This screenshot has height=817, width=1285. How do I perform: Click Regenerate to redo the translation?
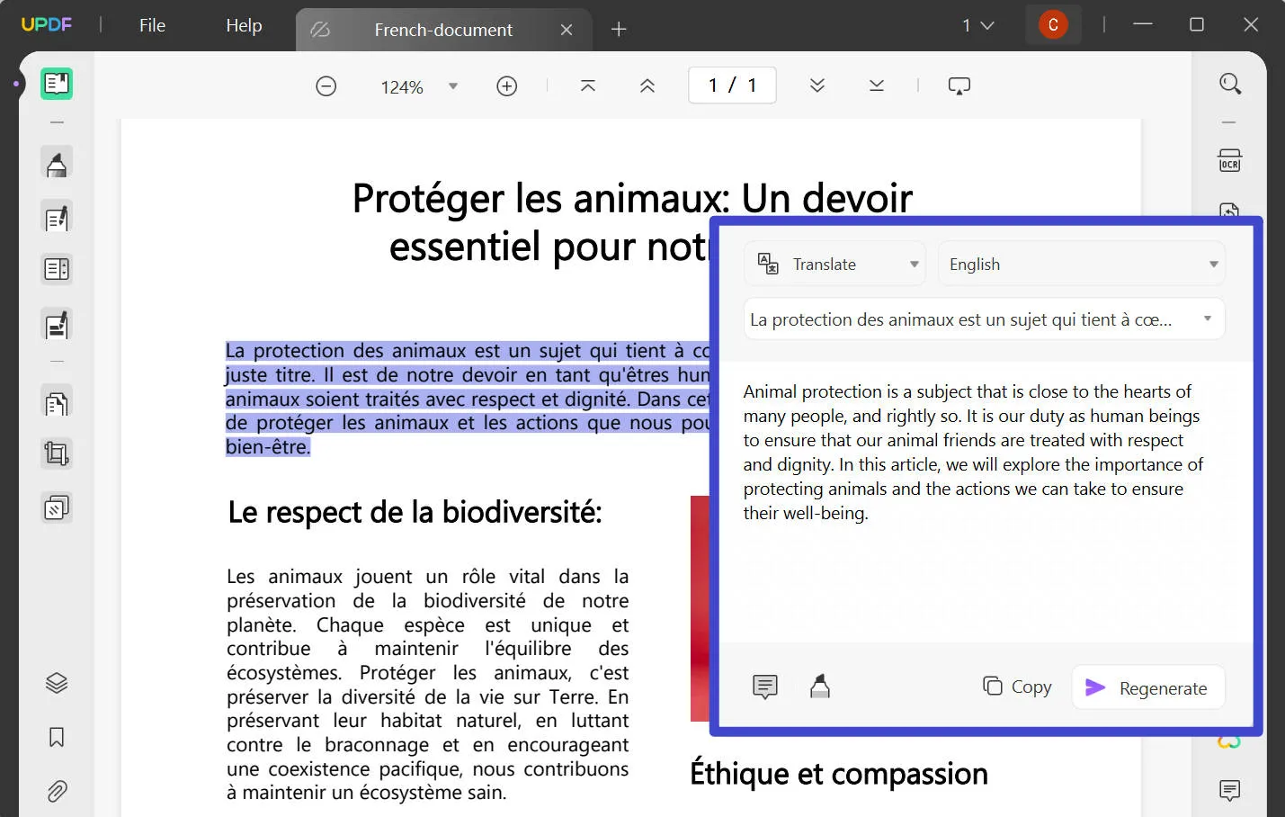[1148, 687]
